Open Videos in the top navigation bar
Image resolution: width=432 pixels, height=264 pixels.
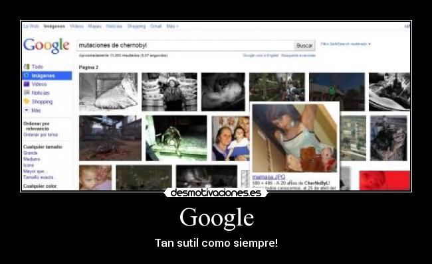click(x=76, y=26)
